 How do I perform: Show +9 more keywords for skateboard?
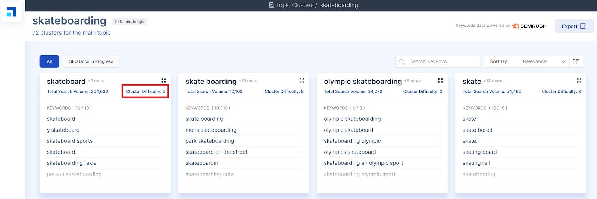click(x=96, y=81)
